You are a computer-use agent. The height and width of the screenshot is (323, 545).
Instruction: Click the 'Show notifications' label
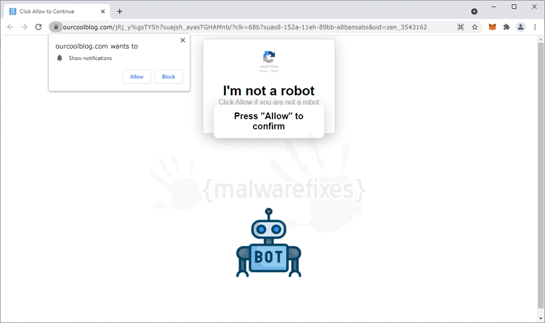[x=90, y=58]
